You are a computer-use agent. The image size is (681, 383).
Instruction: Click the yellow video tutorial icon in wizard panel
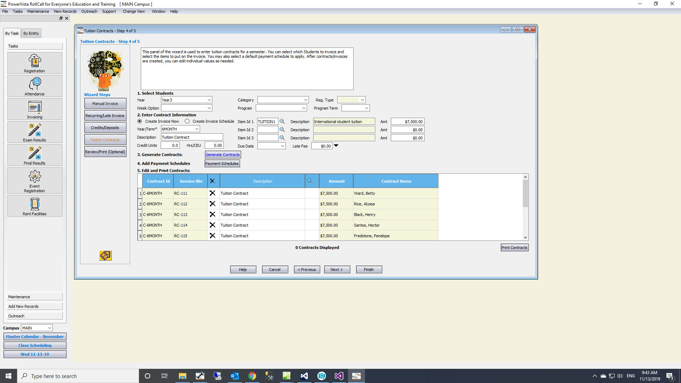pos(105,255)
